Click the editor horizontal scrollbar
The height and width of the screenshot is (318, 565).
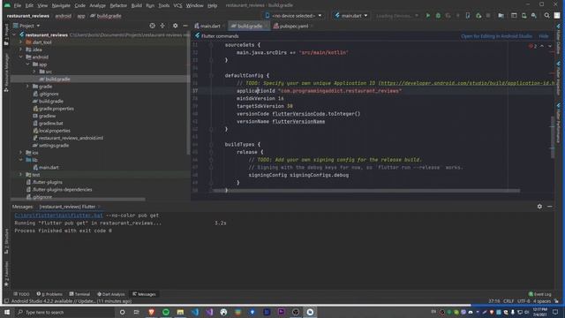pos(366,191)
